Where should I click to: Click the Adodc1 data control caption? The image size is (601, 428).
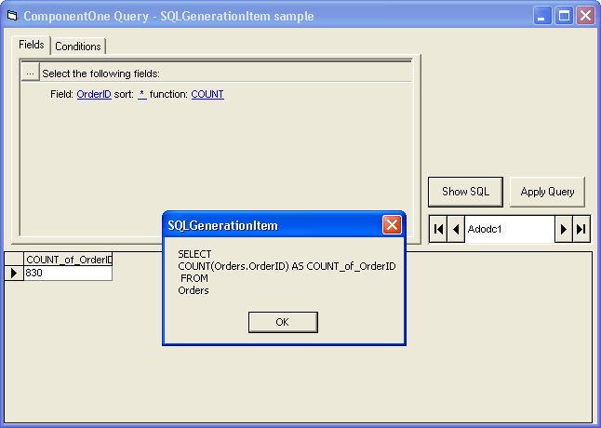click(510, 229)
